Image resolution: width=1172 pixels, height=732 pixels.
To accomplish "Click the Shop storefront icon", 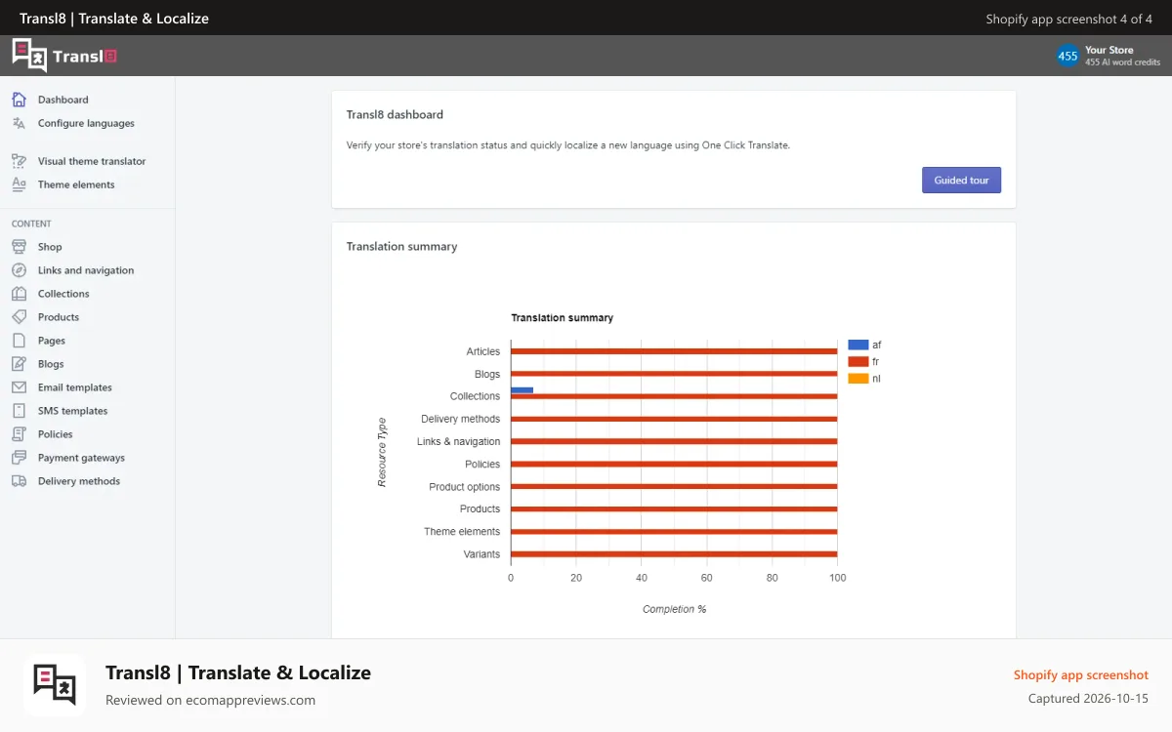I will [19, 247].
